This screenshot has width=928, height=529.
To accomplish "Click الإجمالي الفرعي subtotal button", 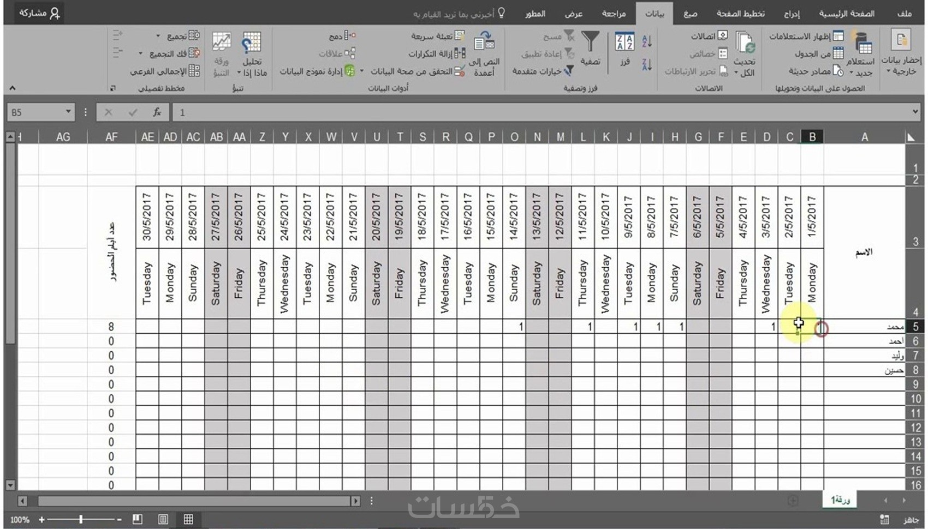I will [x=165, y=71].
